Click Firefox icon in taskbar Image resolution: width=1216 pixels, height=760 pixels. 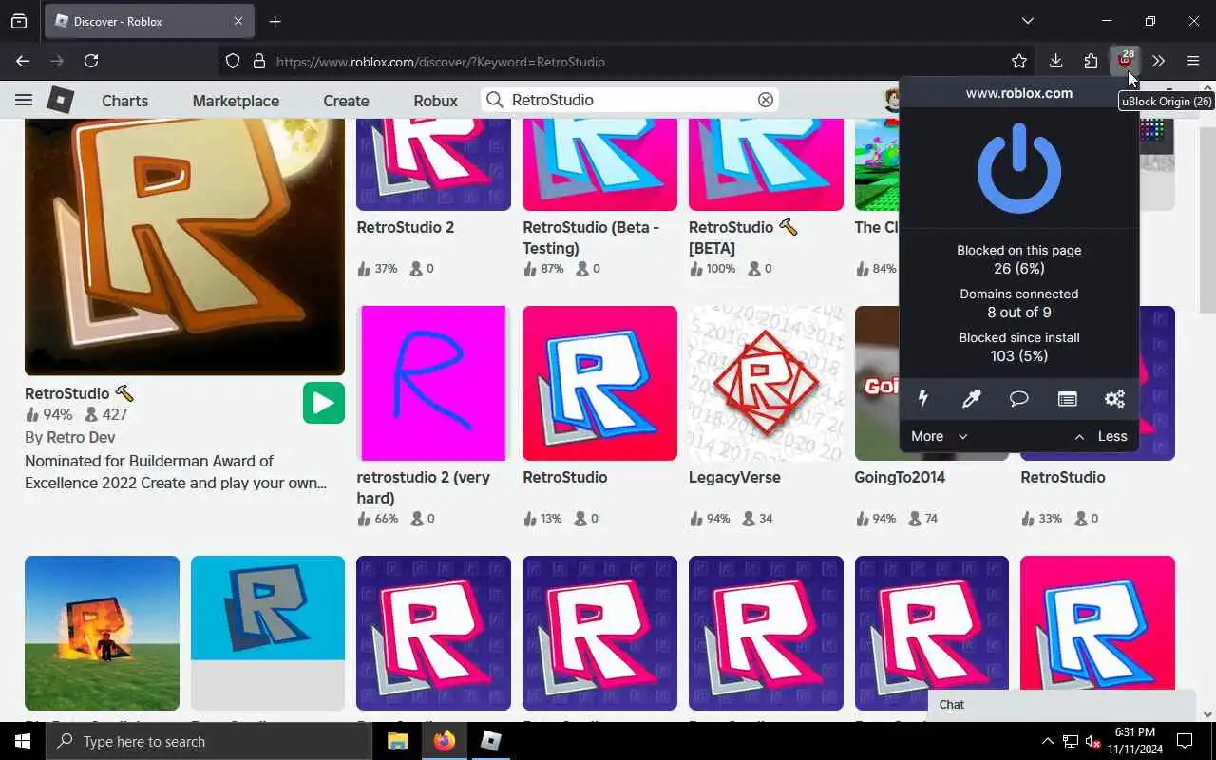pos(444,741)
